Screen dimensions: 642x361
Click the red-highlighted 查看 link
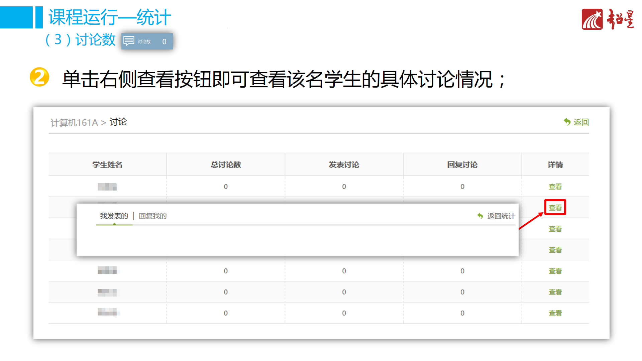pyautogui.click(x=555, y=208)
